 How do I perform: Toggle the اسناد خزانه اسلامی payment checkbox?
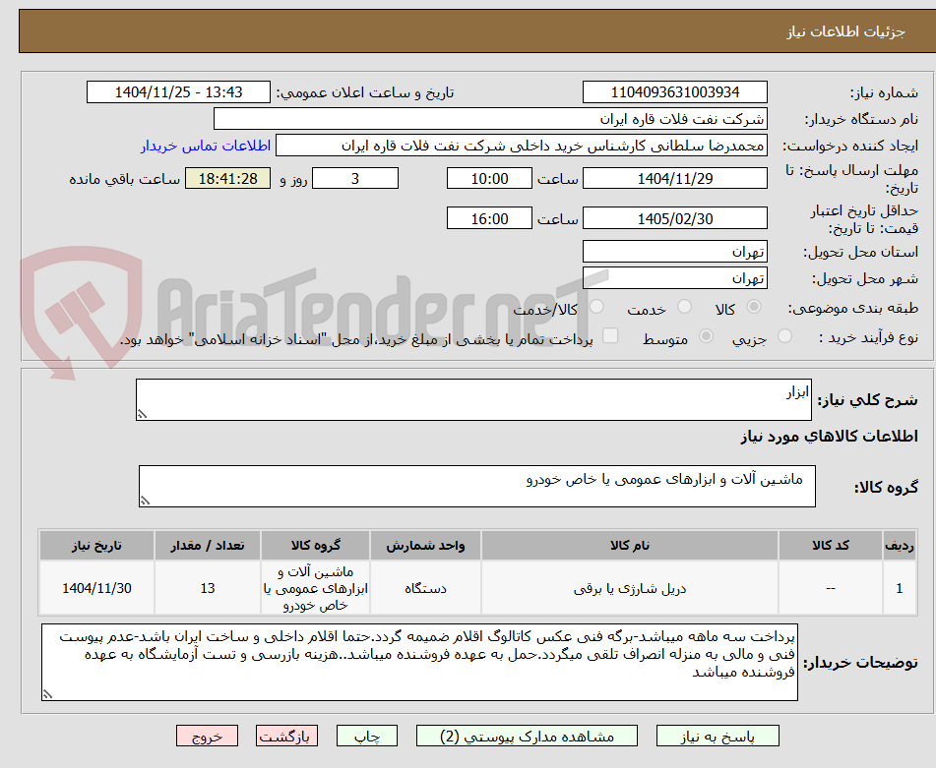(x=610, y=335)
